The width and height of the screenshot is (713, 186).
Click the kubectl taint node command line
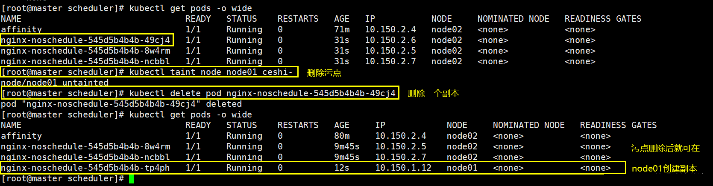(150, 72)
